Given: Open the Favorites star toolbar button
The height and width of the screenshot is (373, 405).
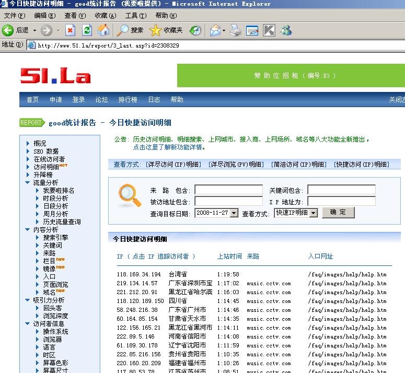Looking at the screenshot, I should click(x=166, y=30).
